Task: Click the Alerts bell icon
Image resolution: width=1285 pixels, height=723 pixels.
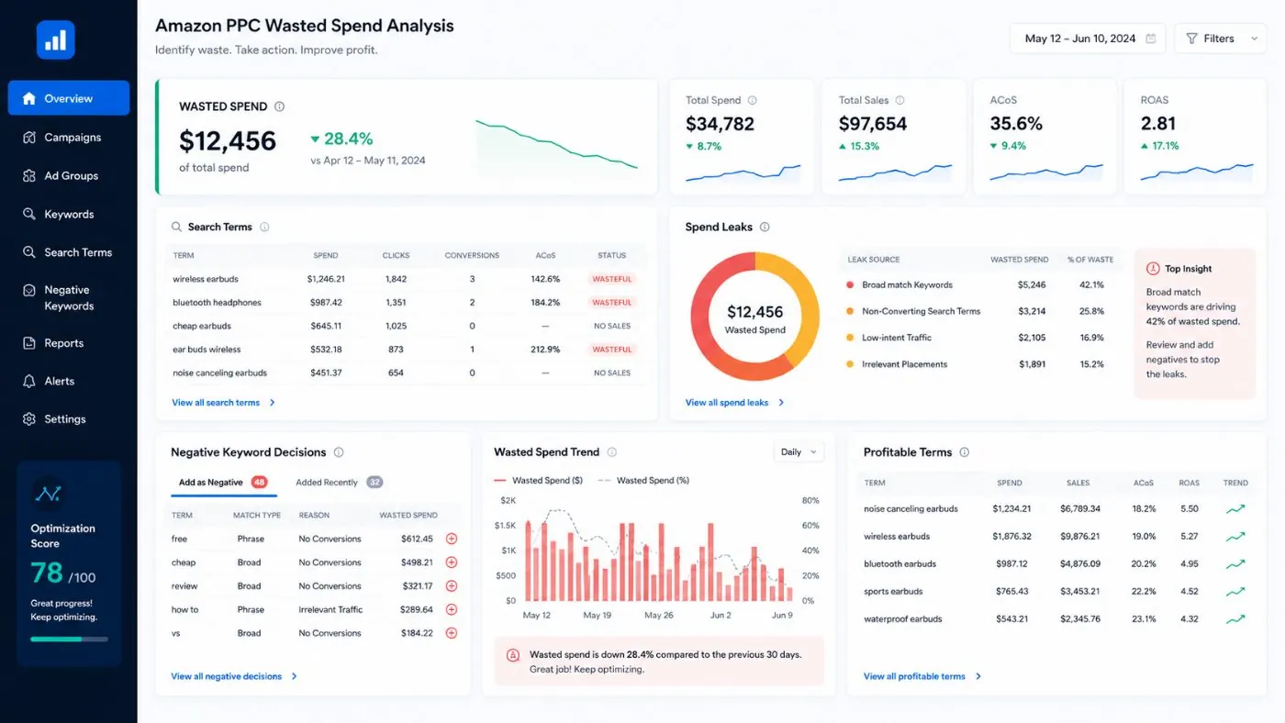Action: tap(28, 381)
